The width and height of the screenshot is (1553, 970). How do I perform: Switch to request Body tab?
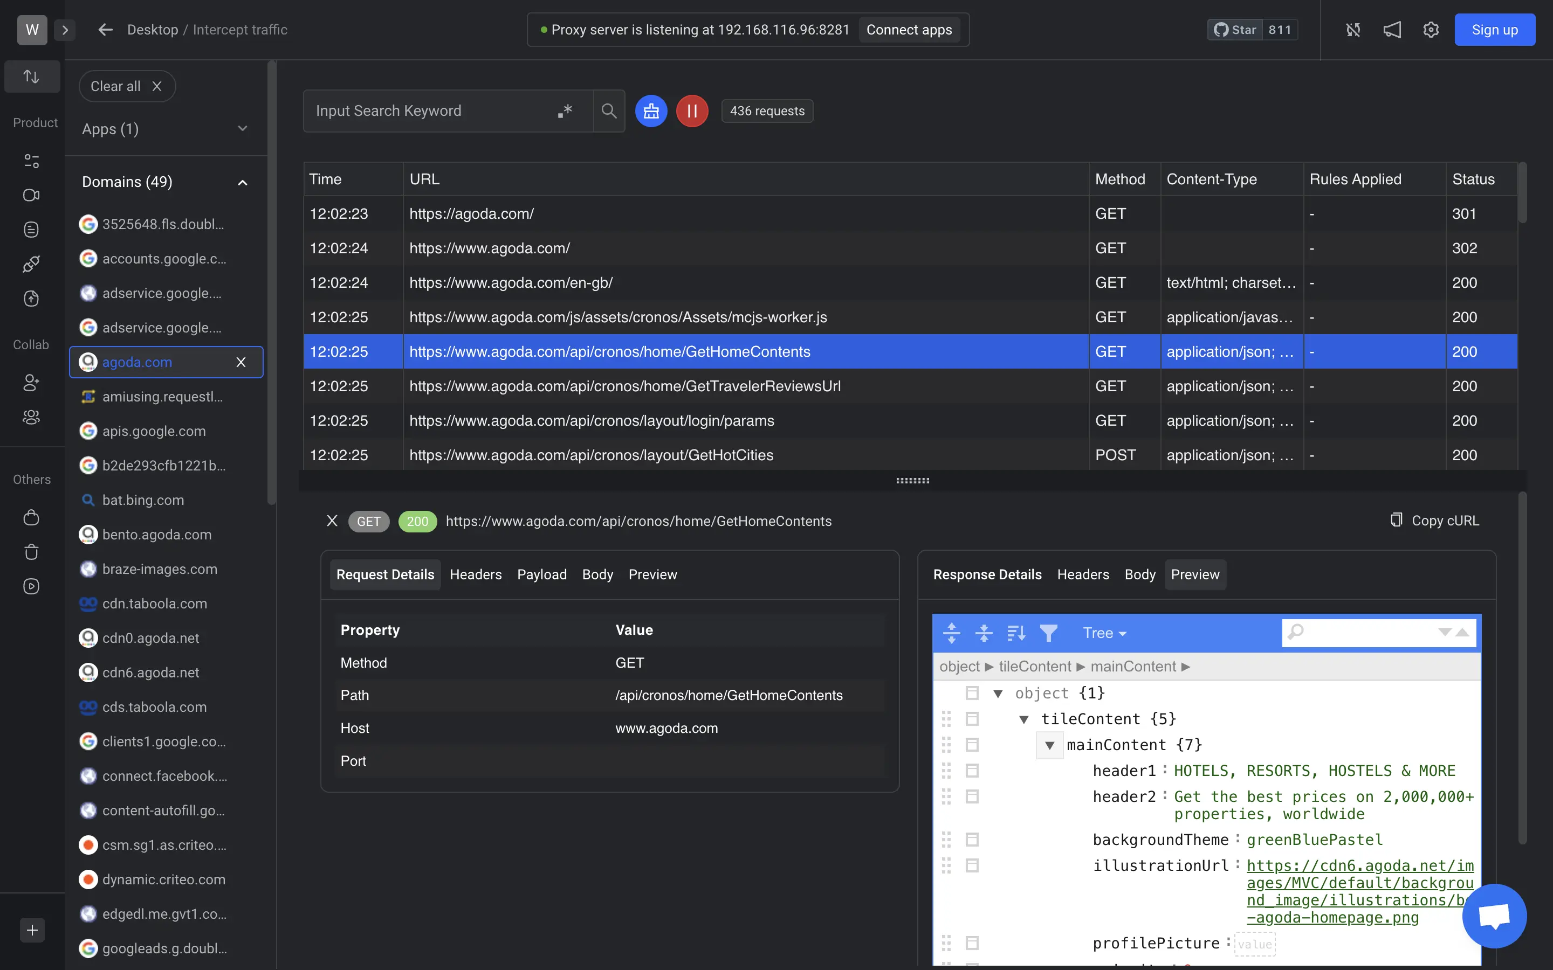597,575
